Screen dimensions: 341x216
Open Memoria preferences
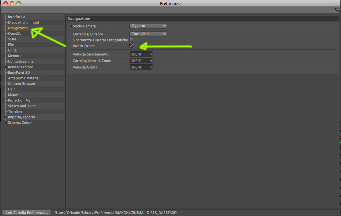tap(15, 56)
